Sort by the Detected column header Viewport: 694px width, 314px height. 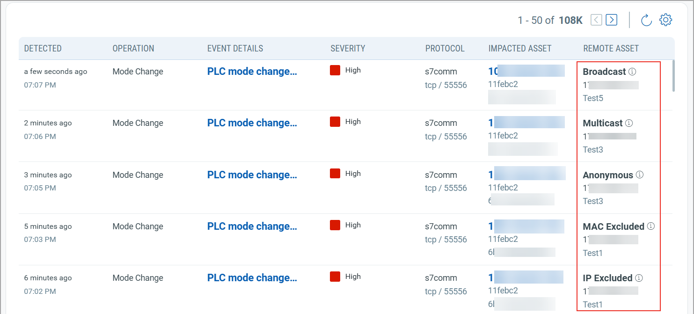click(x=43, y=48)
